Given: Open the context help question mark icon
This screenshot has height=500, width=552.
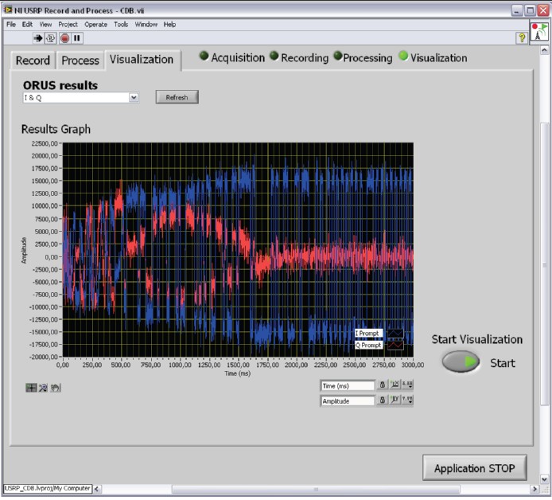Looking at the screenshot, I should (521, 37).
